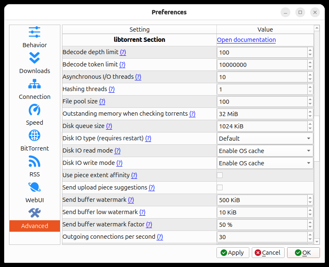The image size is (329, 267).
Task: Open the BitTorrent globe icon
Action: tap(35, 135)
